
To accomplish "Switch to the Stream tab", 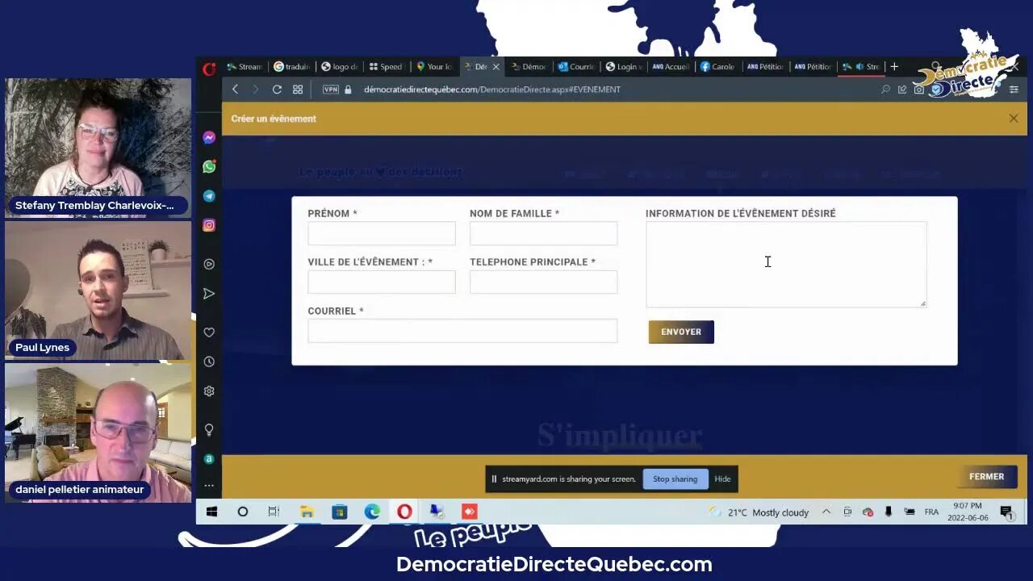I will coord(245,67).
